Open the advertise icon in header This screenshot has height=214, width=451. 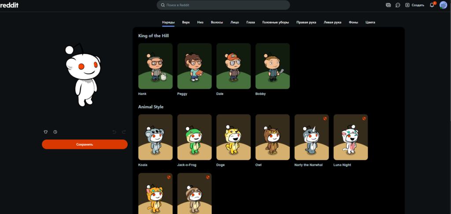(x=388, y=5)
